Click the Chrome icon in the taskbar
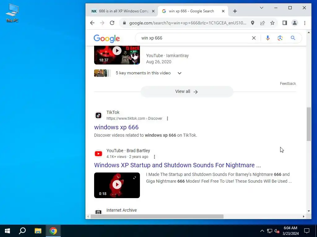 click(53, 231)
